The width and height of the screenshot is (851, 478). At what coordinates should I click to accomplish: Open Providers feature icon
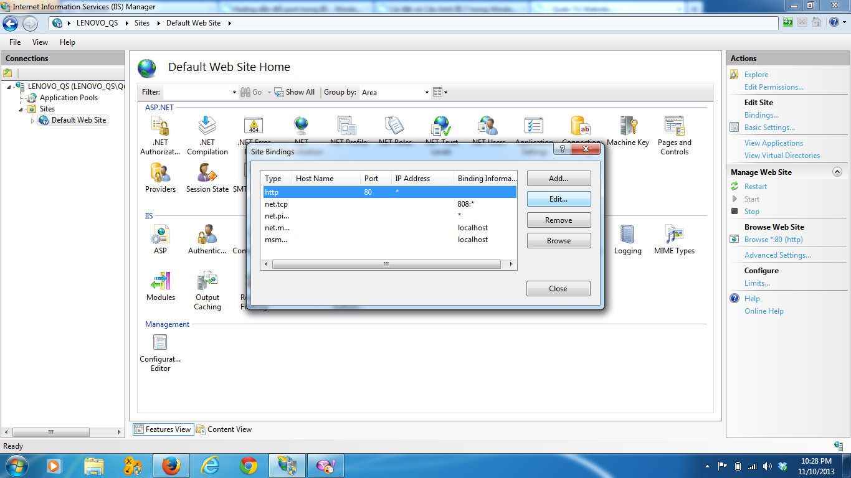click(x=160, y=172)
